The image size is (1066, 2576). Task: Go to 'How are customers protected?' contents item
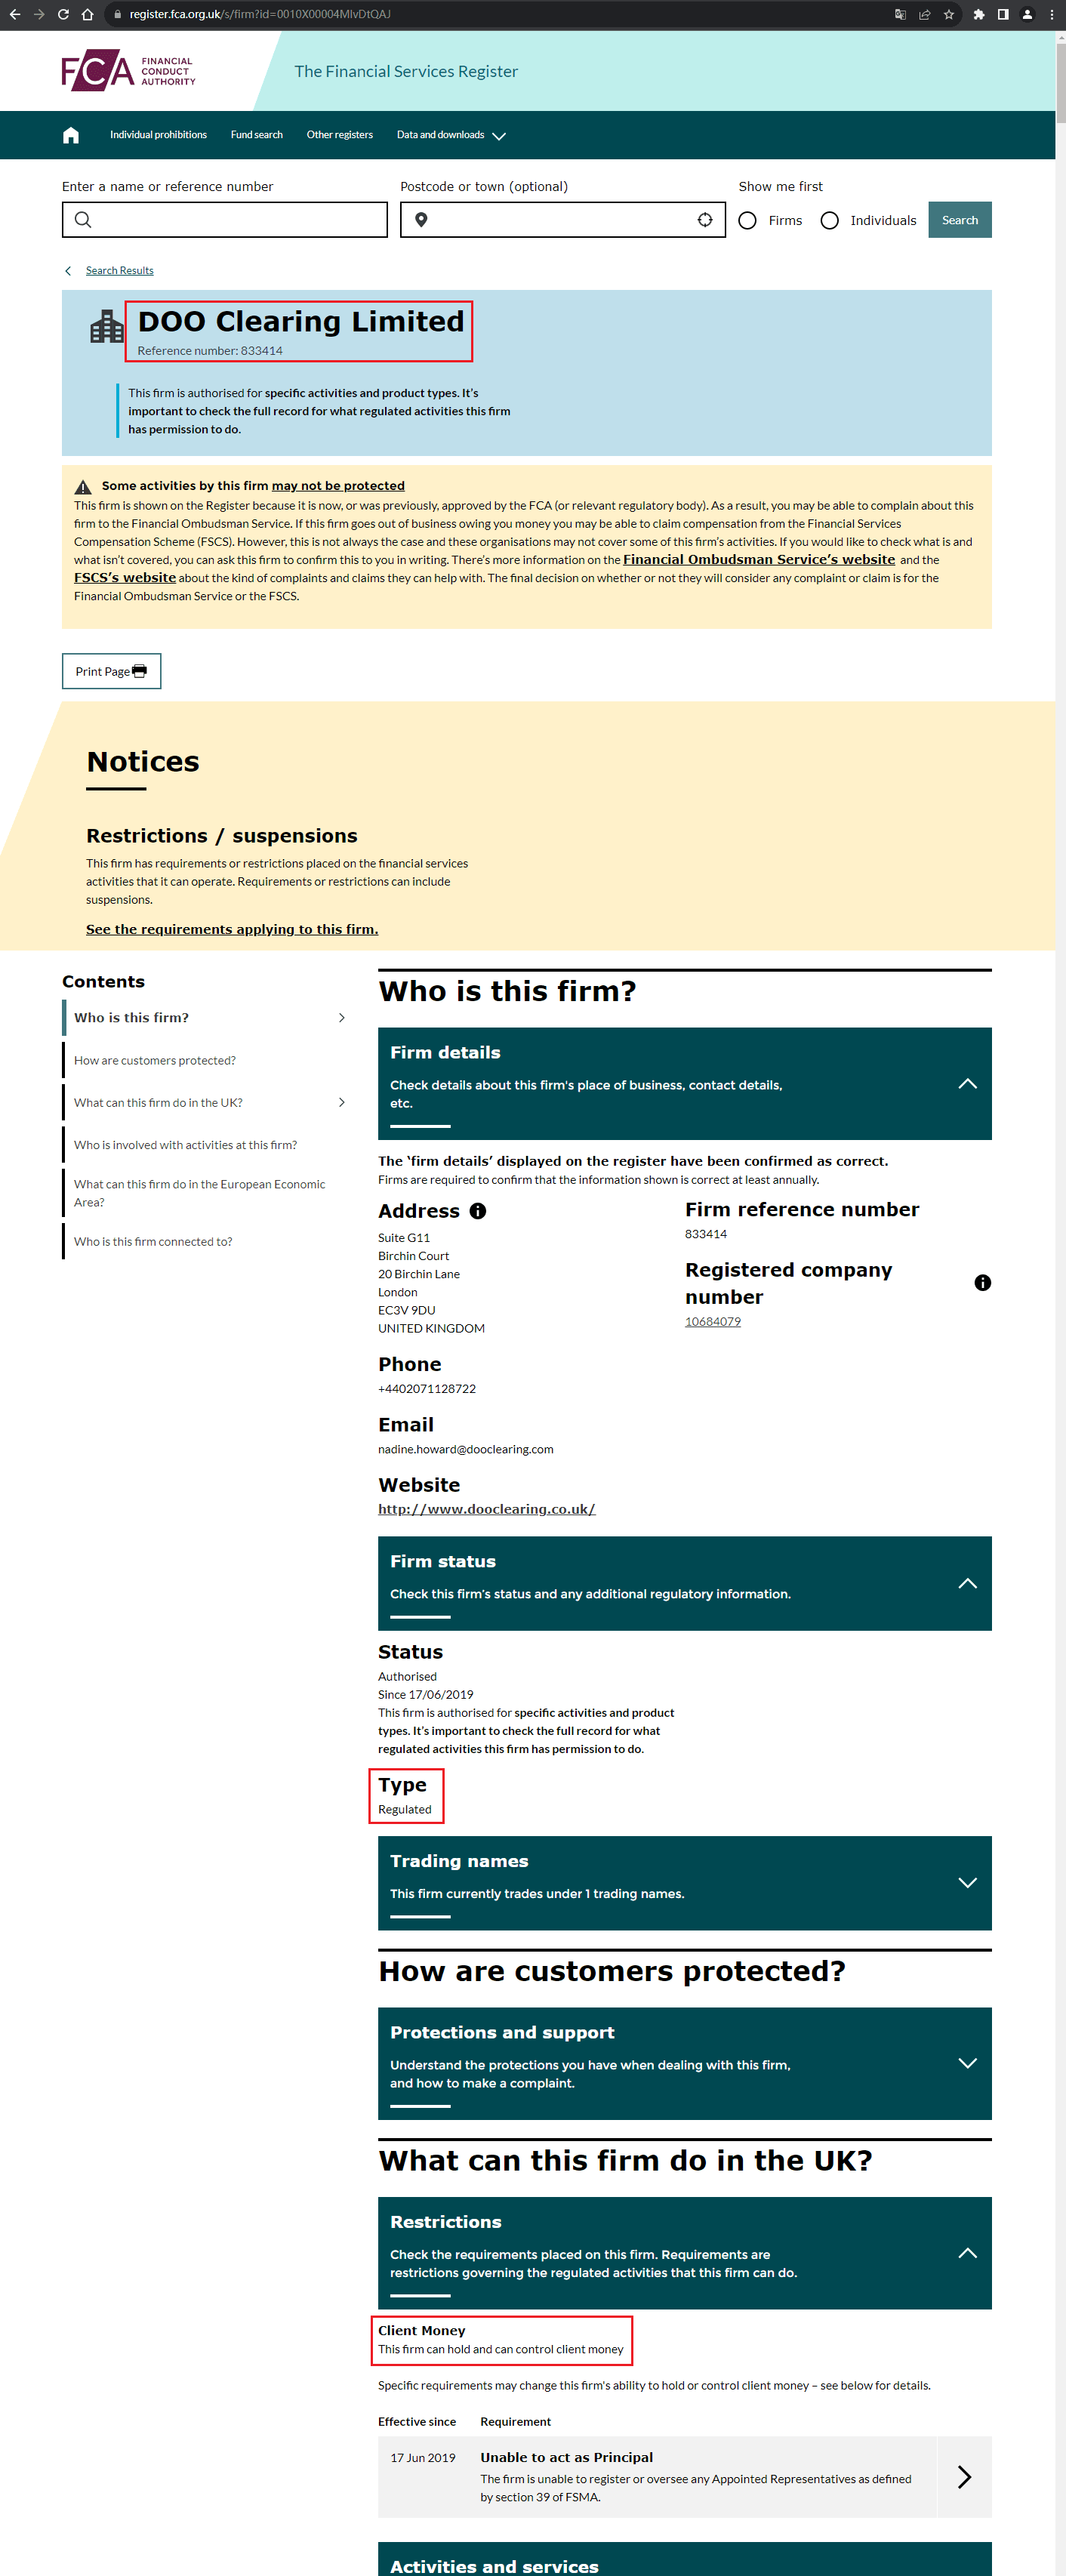tap(155, 1060)
